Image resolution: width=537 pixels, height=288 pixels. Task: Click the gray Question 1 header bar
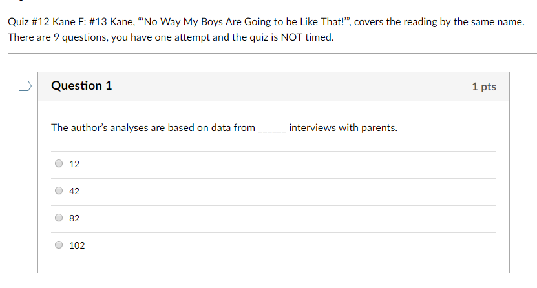(273, 87)
